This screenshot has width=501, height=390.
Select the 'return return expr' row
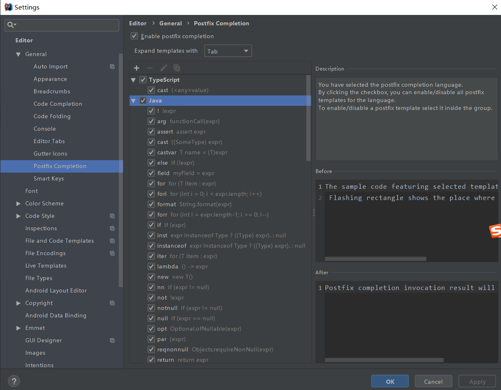tap(220, 359)
